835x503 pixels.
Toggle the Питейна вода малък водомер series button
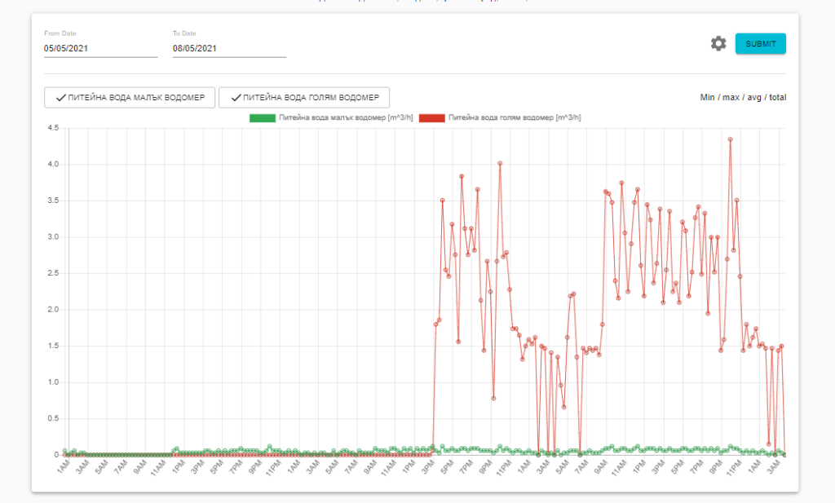[x=130, y=97]
